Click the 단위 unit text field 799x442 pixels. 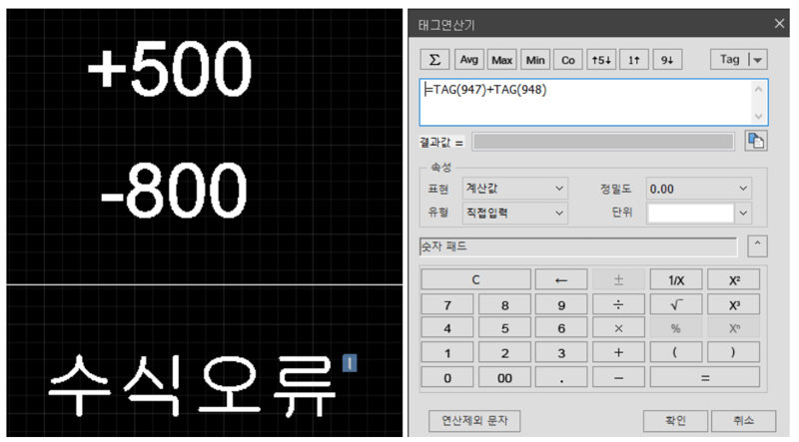(690, 213)
